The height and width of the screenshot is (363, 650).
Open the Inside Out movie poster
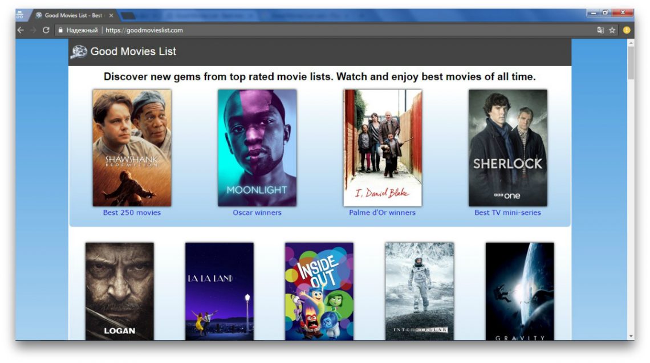(319, 291)
